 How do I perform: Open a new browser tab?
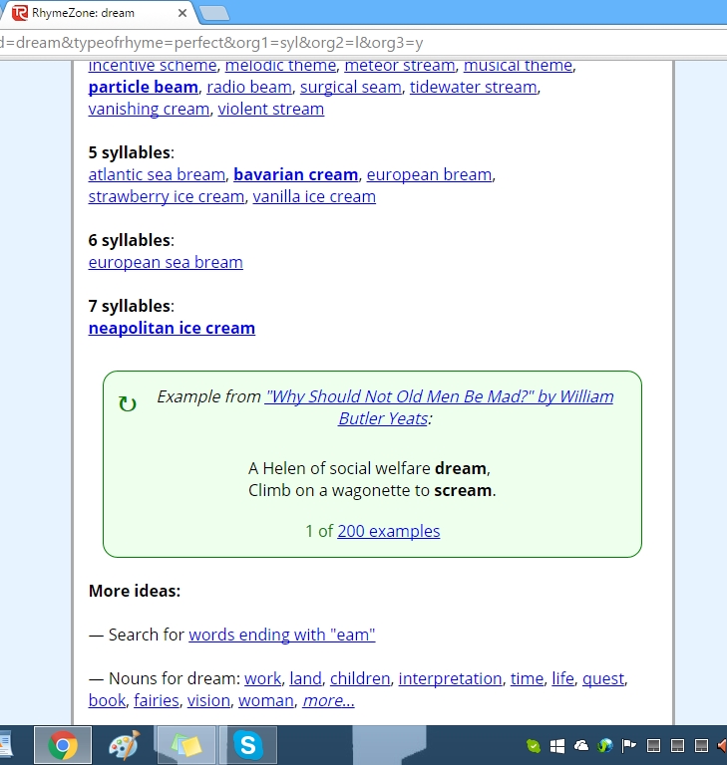tap(213, 14)
